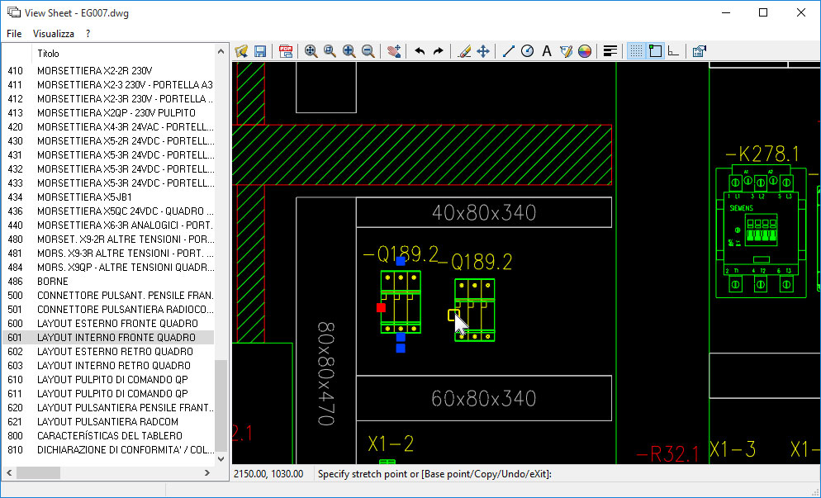This screenshot has width=821, height=498.
Task: Select sheet 810 DICHIARAZIONE DI CONFORMITA'
Action: pyautogui.click(x=108, y=450)
